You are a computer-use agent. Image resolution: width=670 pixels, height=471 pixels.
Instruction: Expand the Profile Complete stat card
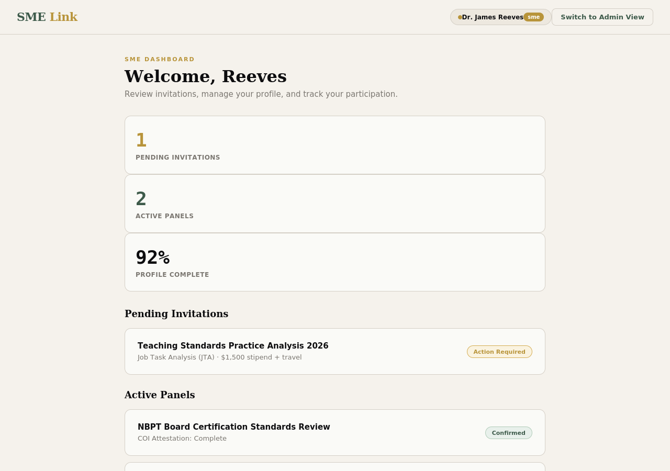(x=335, y=262)
